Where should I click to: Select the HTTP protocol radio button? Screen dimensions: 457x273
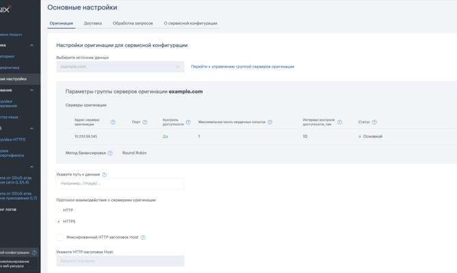pyautogui.click(x=59, y=210)
